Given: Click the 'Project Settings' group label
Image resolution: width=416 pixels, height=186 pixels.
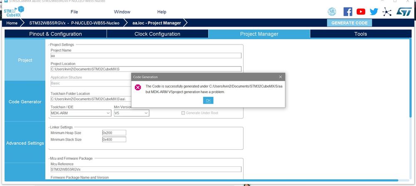Looking at the screenshot, I should click(62, 45).
